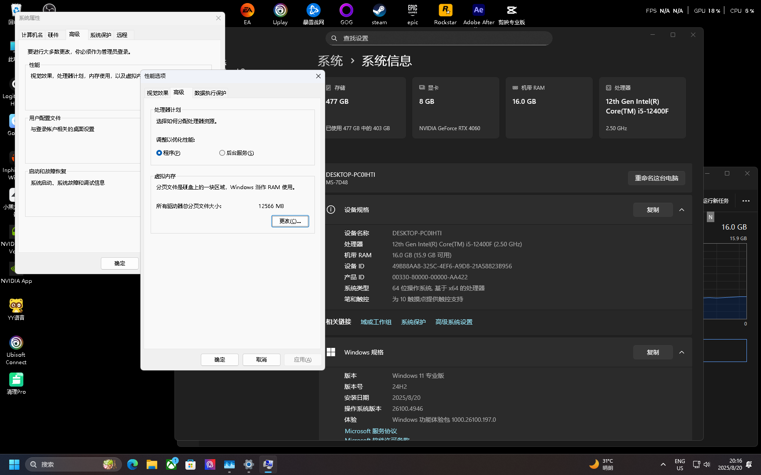Open the weather widget showing 31°C
Image resolution: width=761 pixels, height=475 pixels.
click(602, 464)
